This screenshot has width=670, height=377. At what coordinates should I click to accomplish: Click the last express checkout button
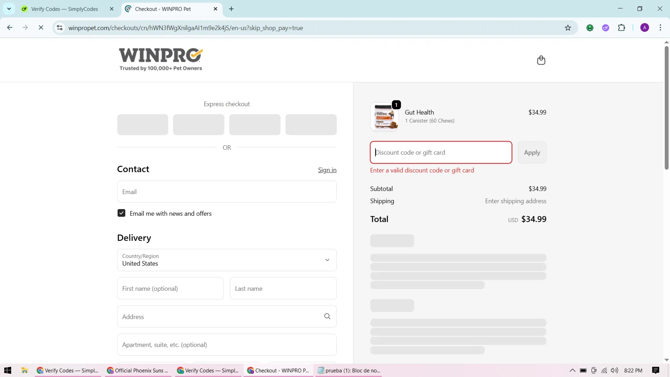pyautogui.click(x=311, y=125)
